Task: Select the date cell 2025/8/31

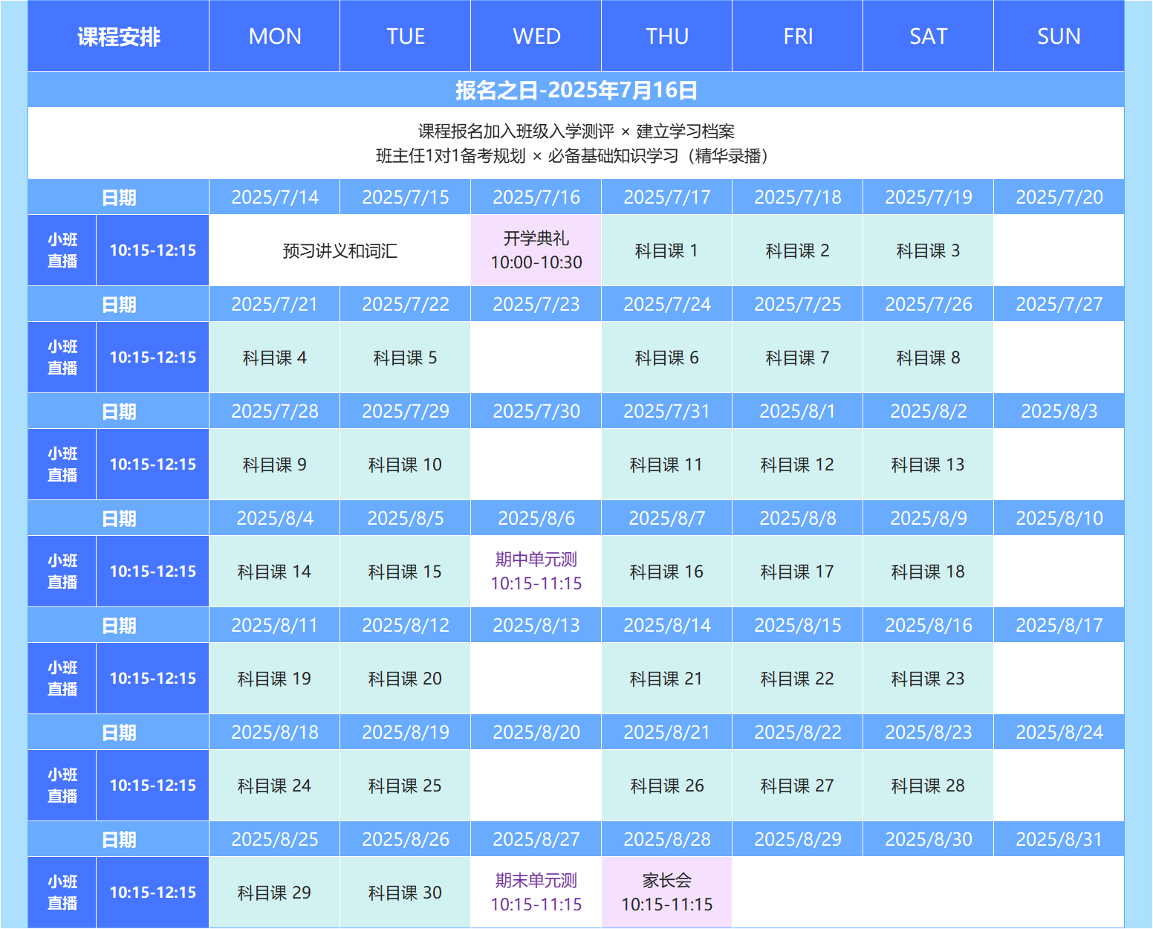Action: tap(1059, 839)
